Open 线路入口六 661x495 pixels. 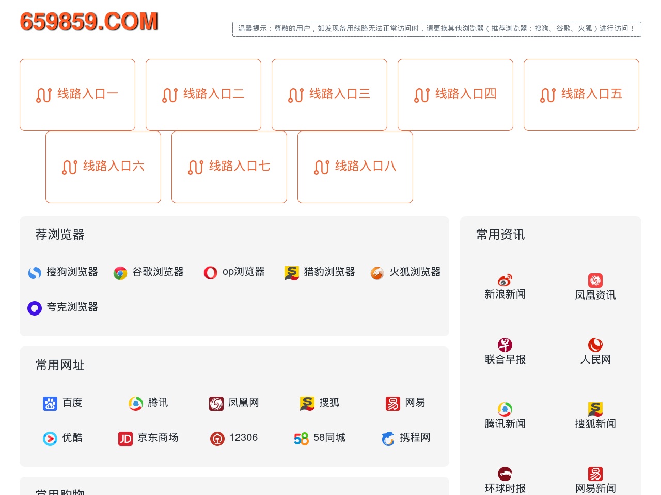103,167
